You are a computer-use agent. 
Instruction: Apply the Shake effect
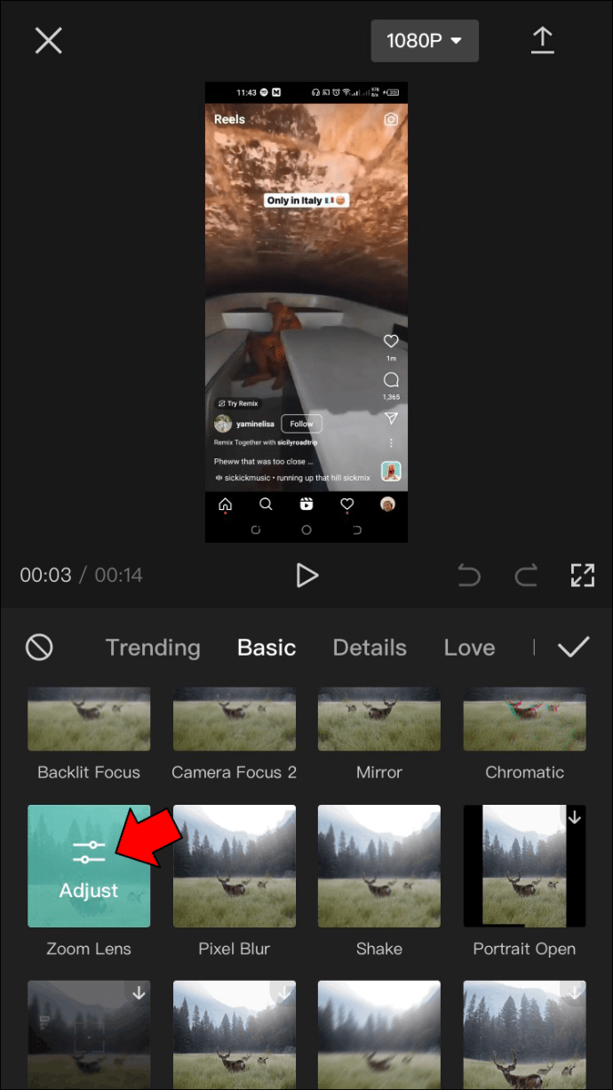pos(379,866)
